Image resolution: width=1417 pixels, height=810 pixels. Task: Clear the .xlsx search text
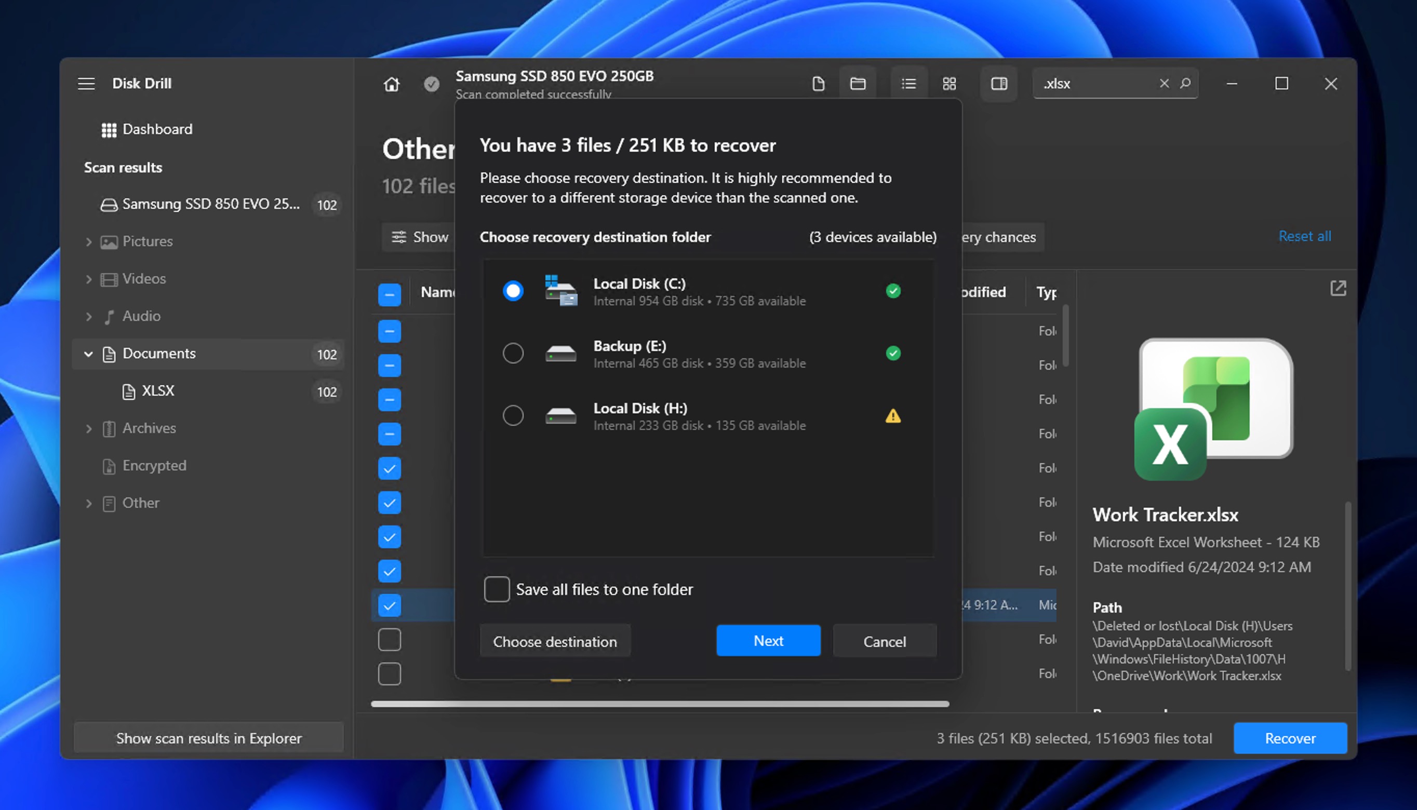(1164, 84)
